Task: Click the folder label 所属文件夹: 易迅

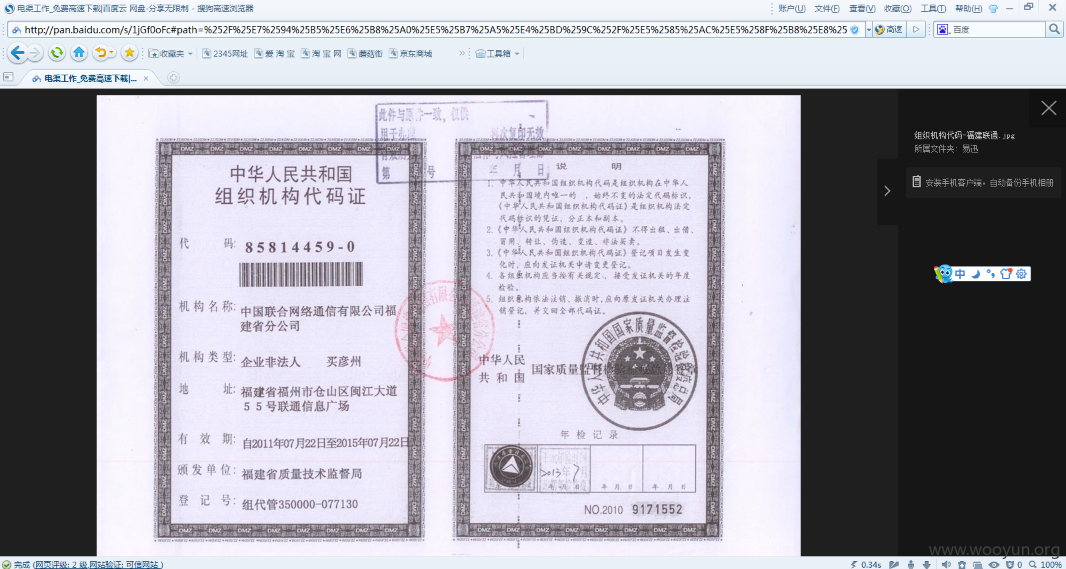Action: pyautogui.click(x=946, y=149)
